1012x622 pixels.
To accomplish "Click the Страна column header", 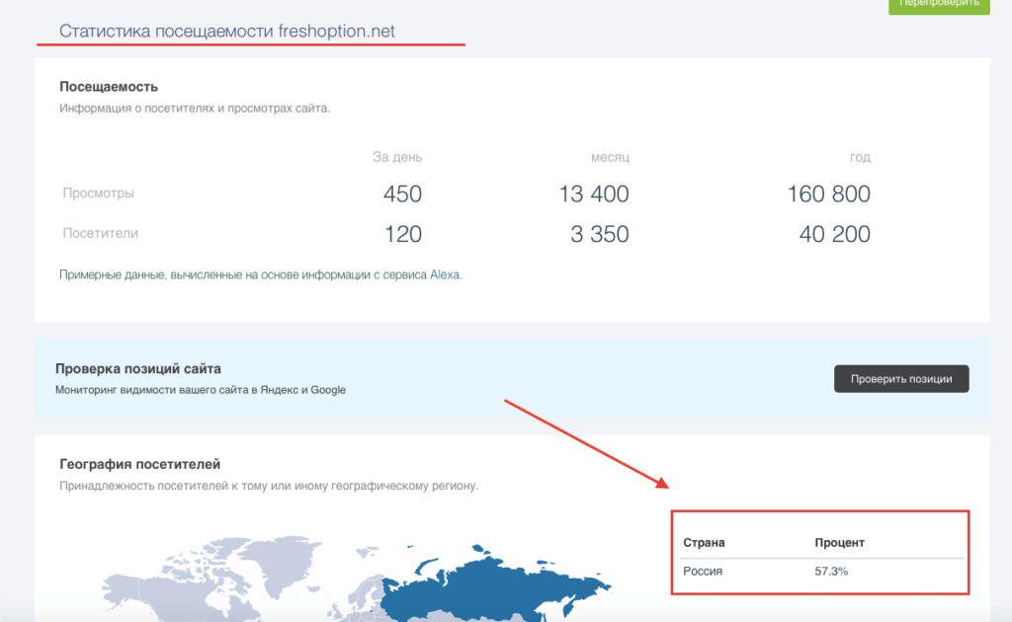I will (704, 543).
